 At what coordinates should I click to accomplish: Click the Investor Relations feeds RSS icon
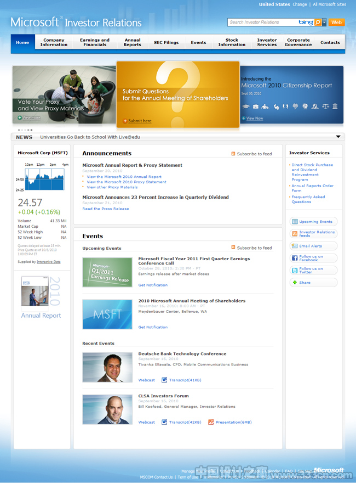pyautogui.click(x=295, y=234)
